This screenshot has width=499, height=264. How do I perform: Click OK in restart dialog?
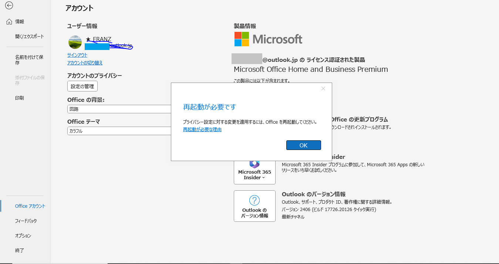click(x=303, y=145)
